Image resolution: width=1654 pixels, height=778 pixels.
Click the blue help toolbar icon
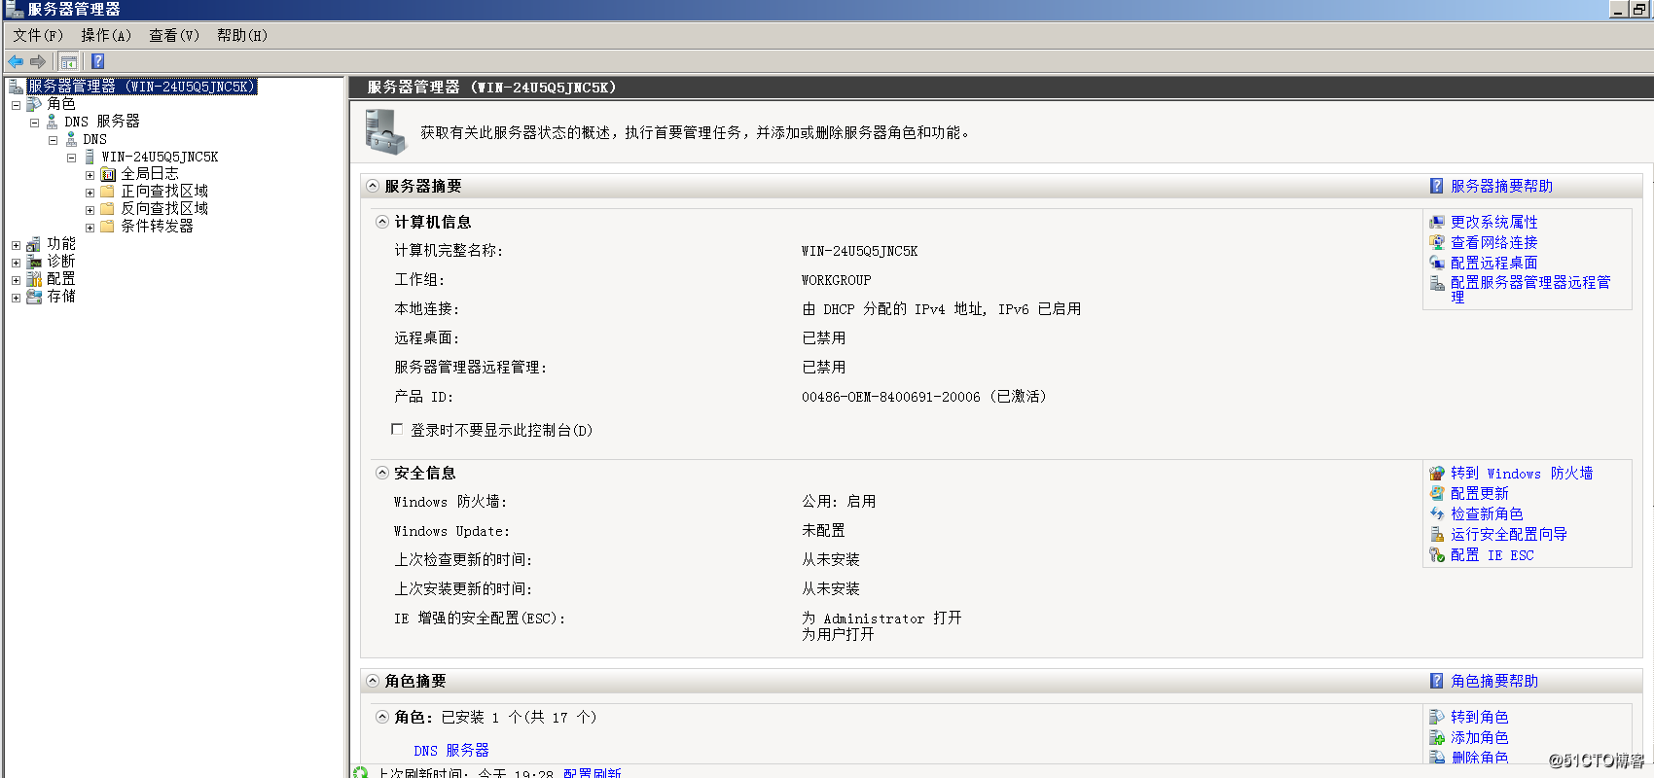click(x=97, y=61)
